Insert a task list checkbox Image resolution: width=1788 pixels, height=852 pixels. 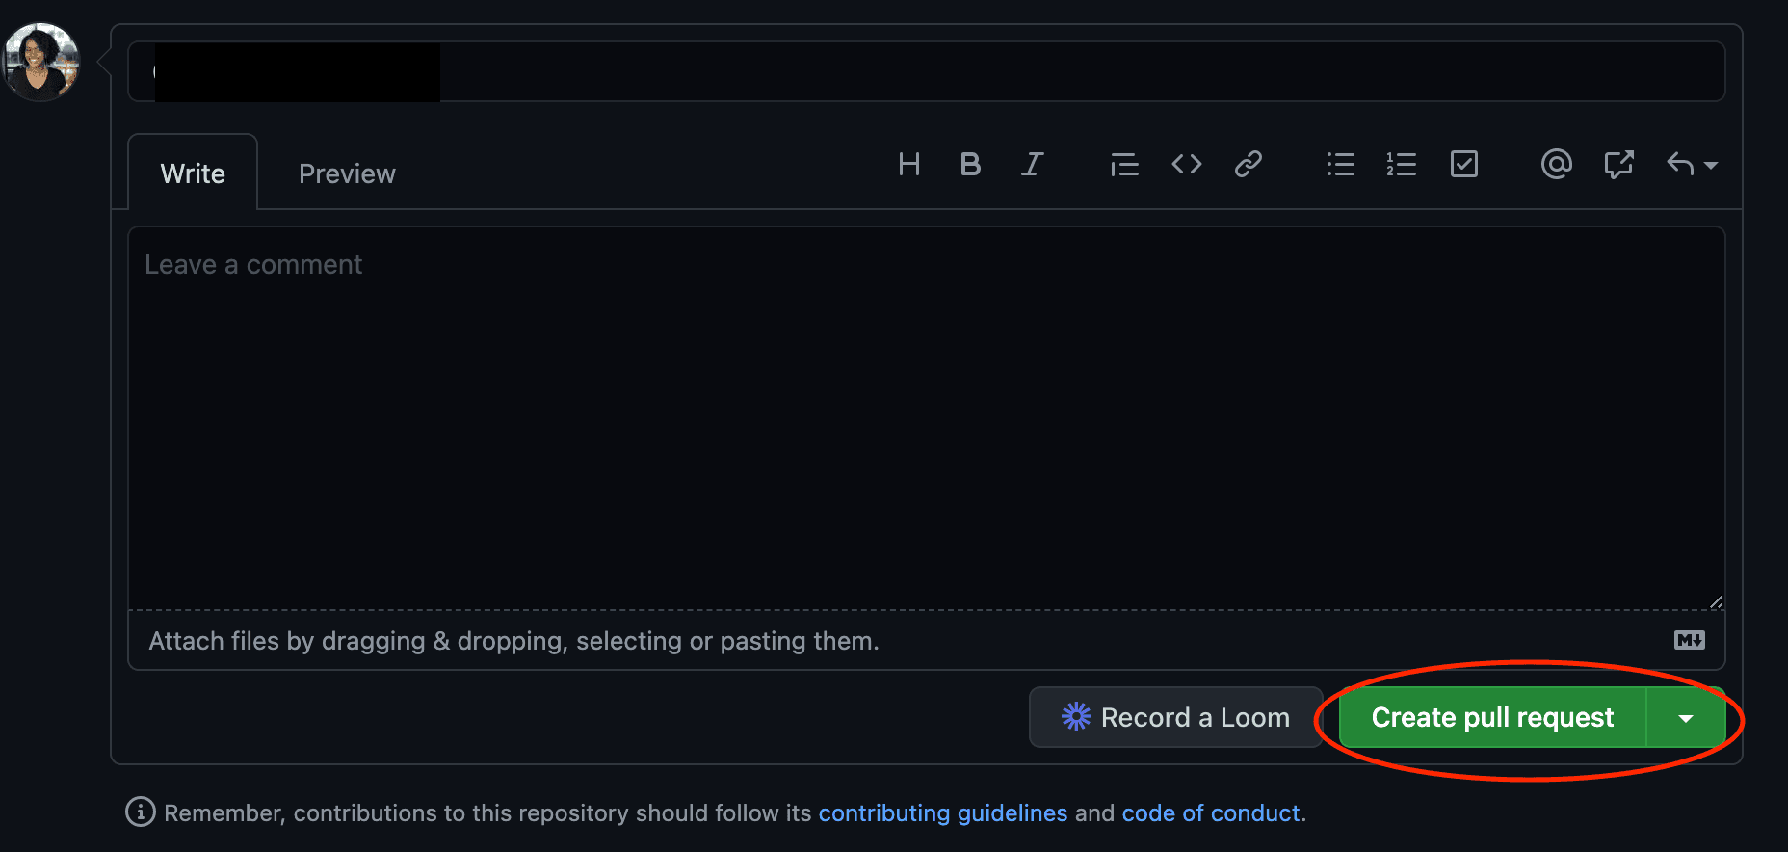click(x=1464, y=164)
